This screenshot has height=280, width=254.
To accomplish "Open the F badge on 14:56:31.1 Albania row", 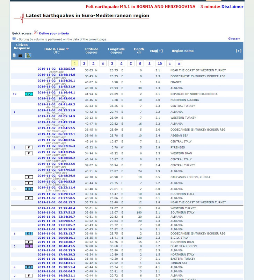I will pos(29,275).
